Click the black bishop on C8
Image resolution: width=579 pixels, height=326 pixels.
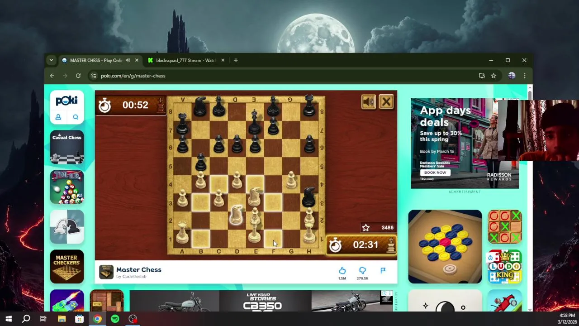coord(218,106)
